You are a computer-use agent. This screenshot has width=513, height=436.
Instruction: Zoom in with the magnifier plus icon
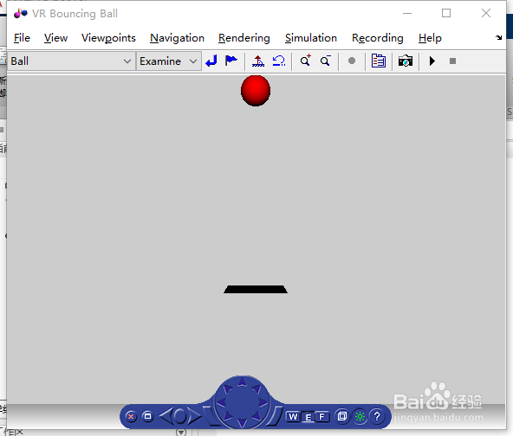[x=306, y=61]
